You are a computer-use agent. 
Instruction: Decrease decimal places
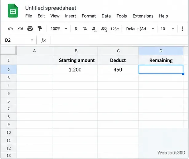[94, 29]
